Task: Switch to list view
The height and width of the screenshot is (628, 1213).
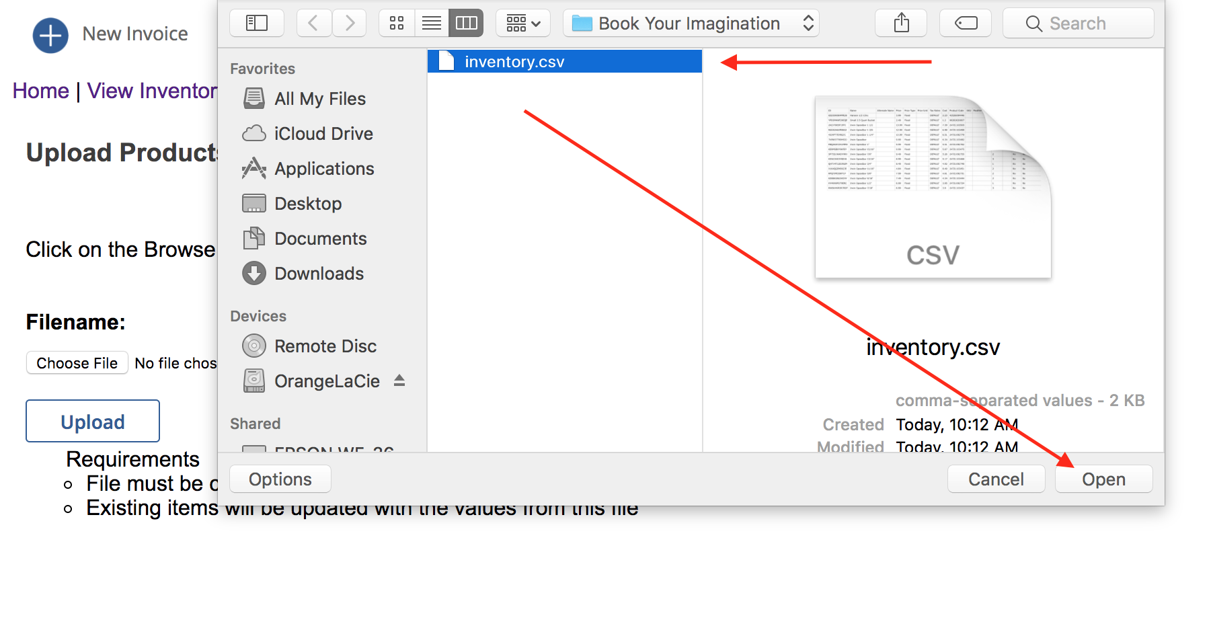Action: 432,24
